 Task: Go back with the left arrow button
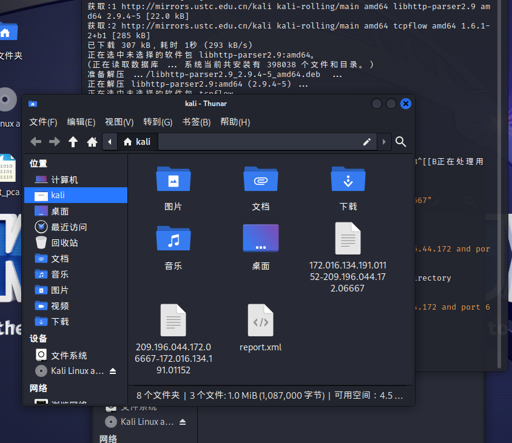coord(36,142)
